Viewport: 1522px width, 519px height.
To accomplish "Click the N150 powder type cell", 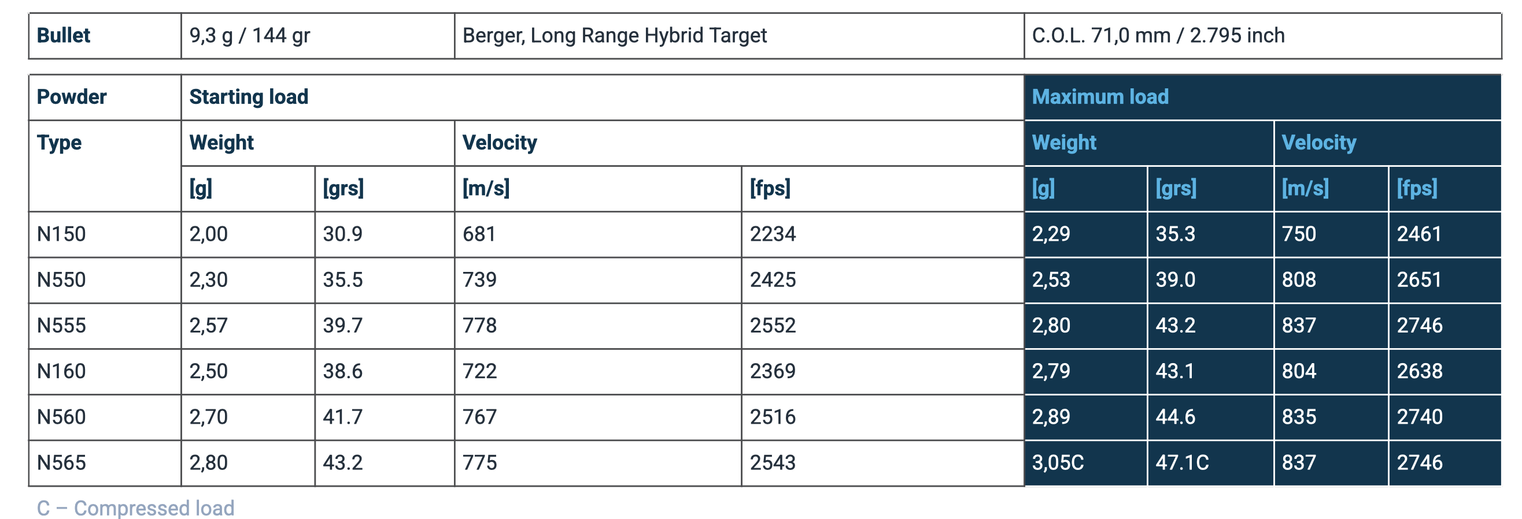I will 105,234.
